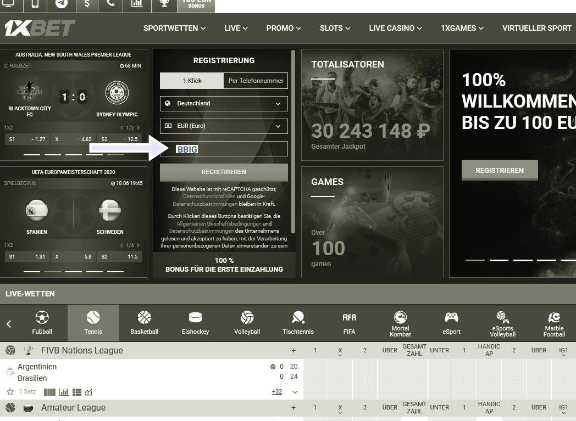Select first slide indicator of welcome banner

475,260
